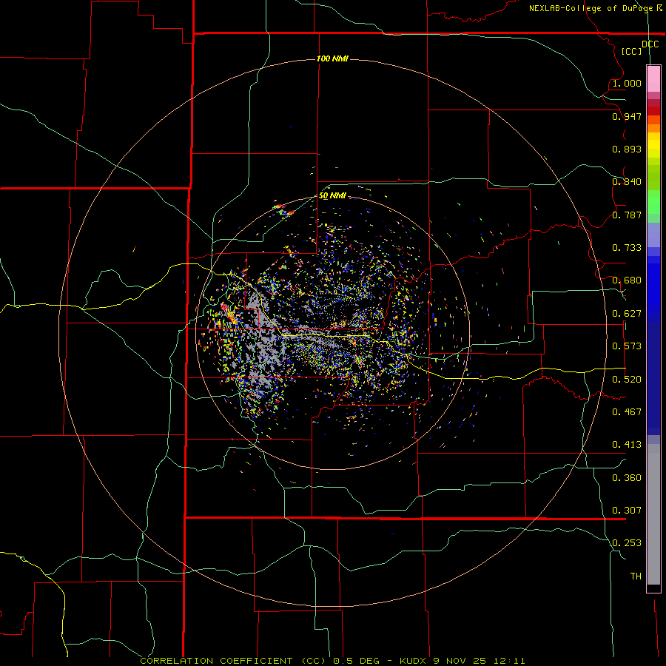Pick the pink segment of the color bar
This screenshot has height=666, width=666.
pyautogui.click(x=653, y=79)
